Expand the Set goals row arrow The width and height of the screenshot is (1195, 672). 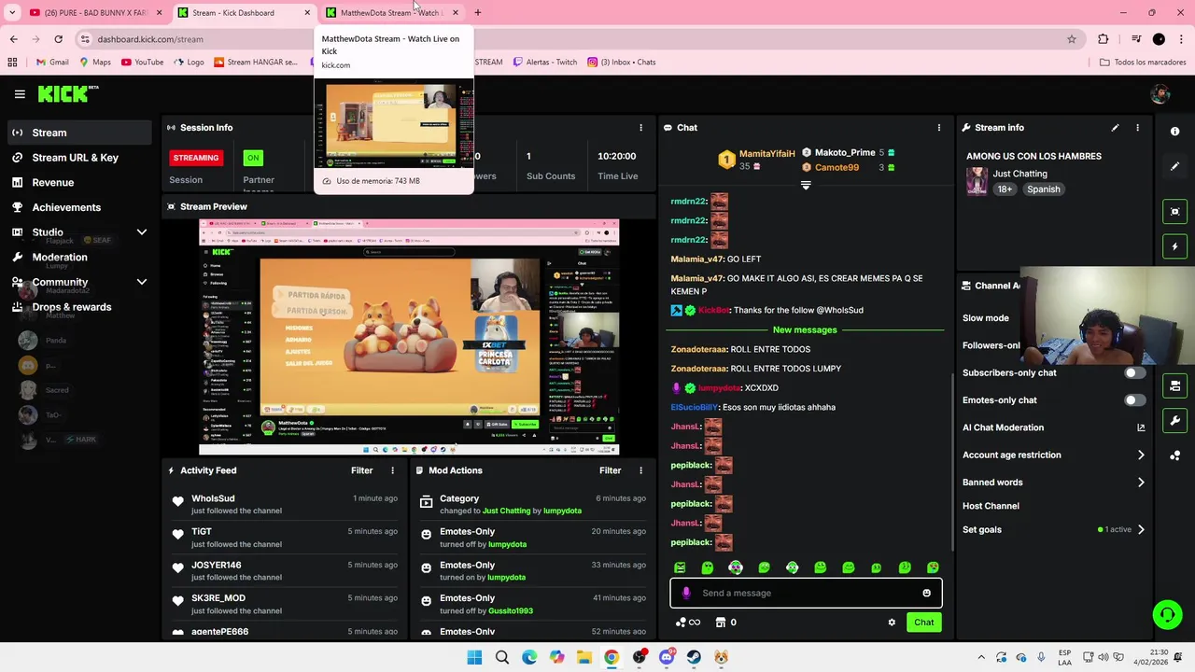(x=1141, y=529)
